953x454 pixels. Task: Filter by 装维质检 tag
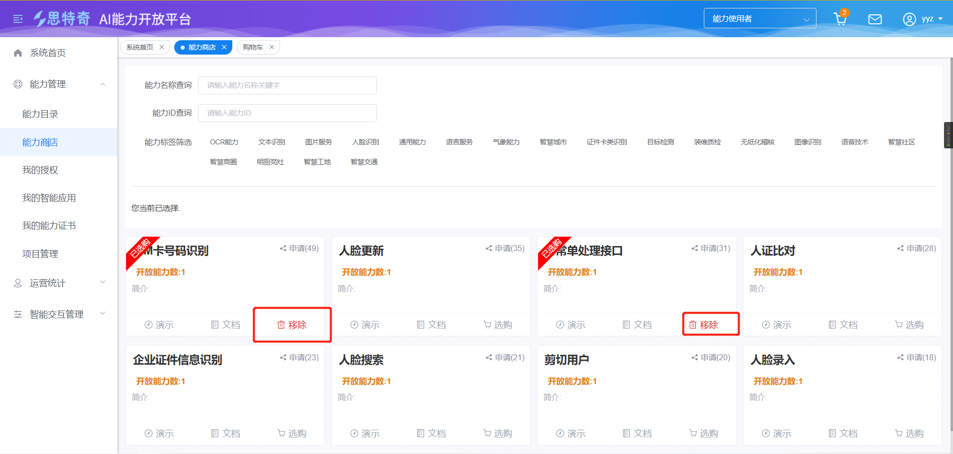(707, 142)
